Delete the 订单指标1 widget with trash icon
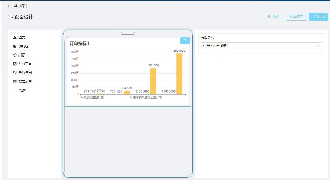 (185, 41)
